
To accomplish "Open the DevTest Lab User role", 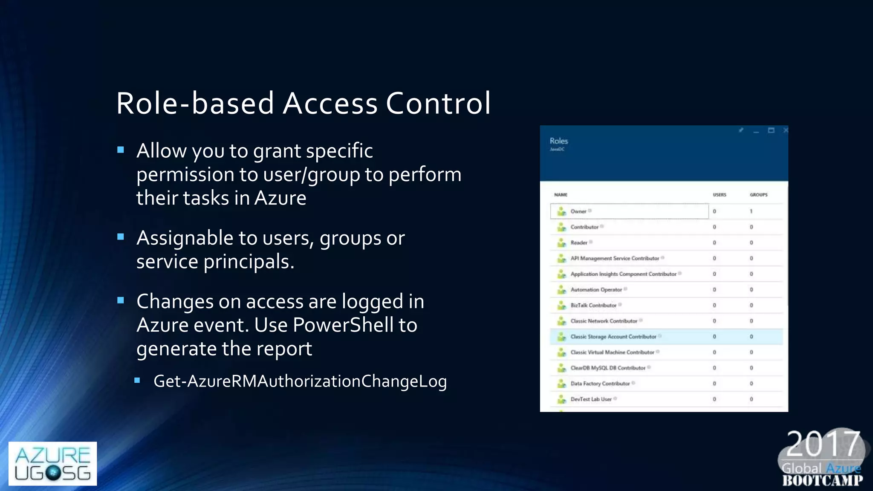I will click(x=591, y=399).
